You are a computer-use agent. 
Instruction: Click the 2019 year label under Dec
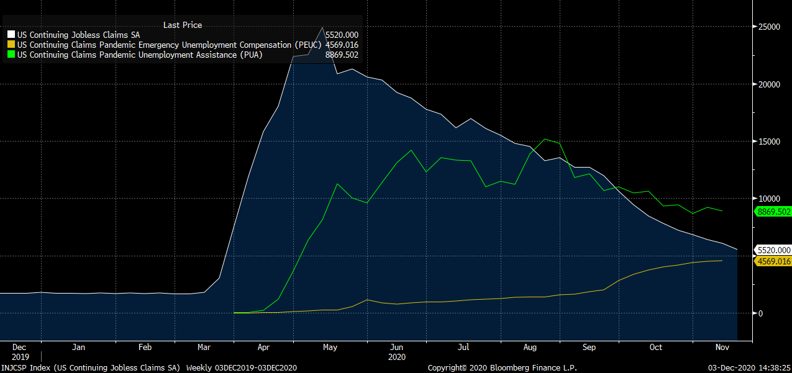[20, 357]
